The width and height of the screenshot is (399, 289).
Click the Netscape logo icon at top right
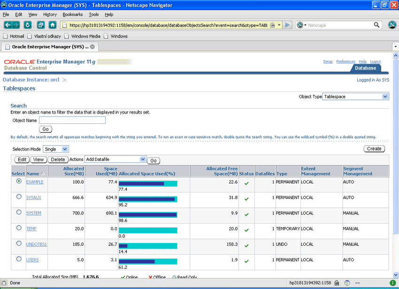[x=392, y=25]
